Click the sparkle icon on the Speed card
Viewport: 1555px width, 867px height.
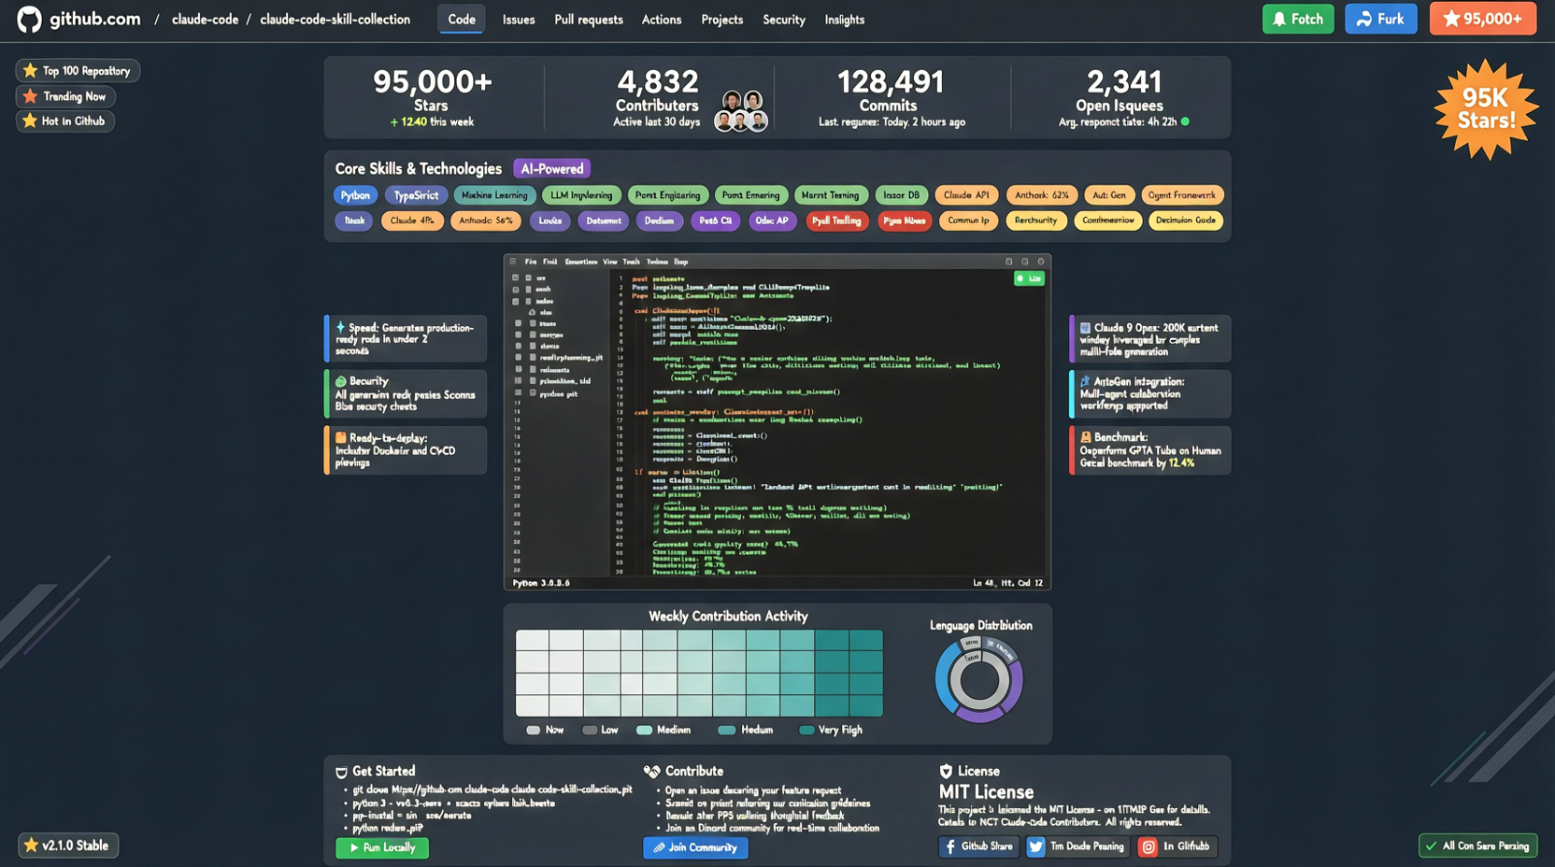[x=340, y=328]
